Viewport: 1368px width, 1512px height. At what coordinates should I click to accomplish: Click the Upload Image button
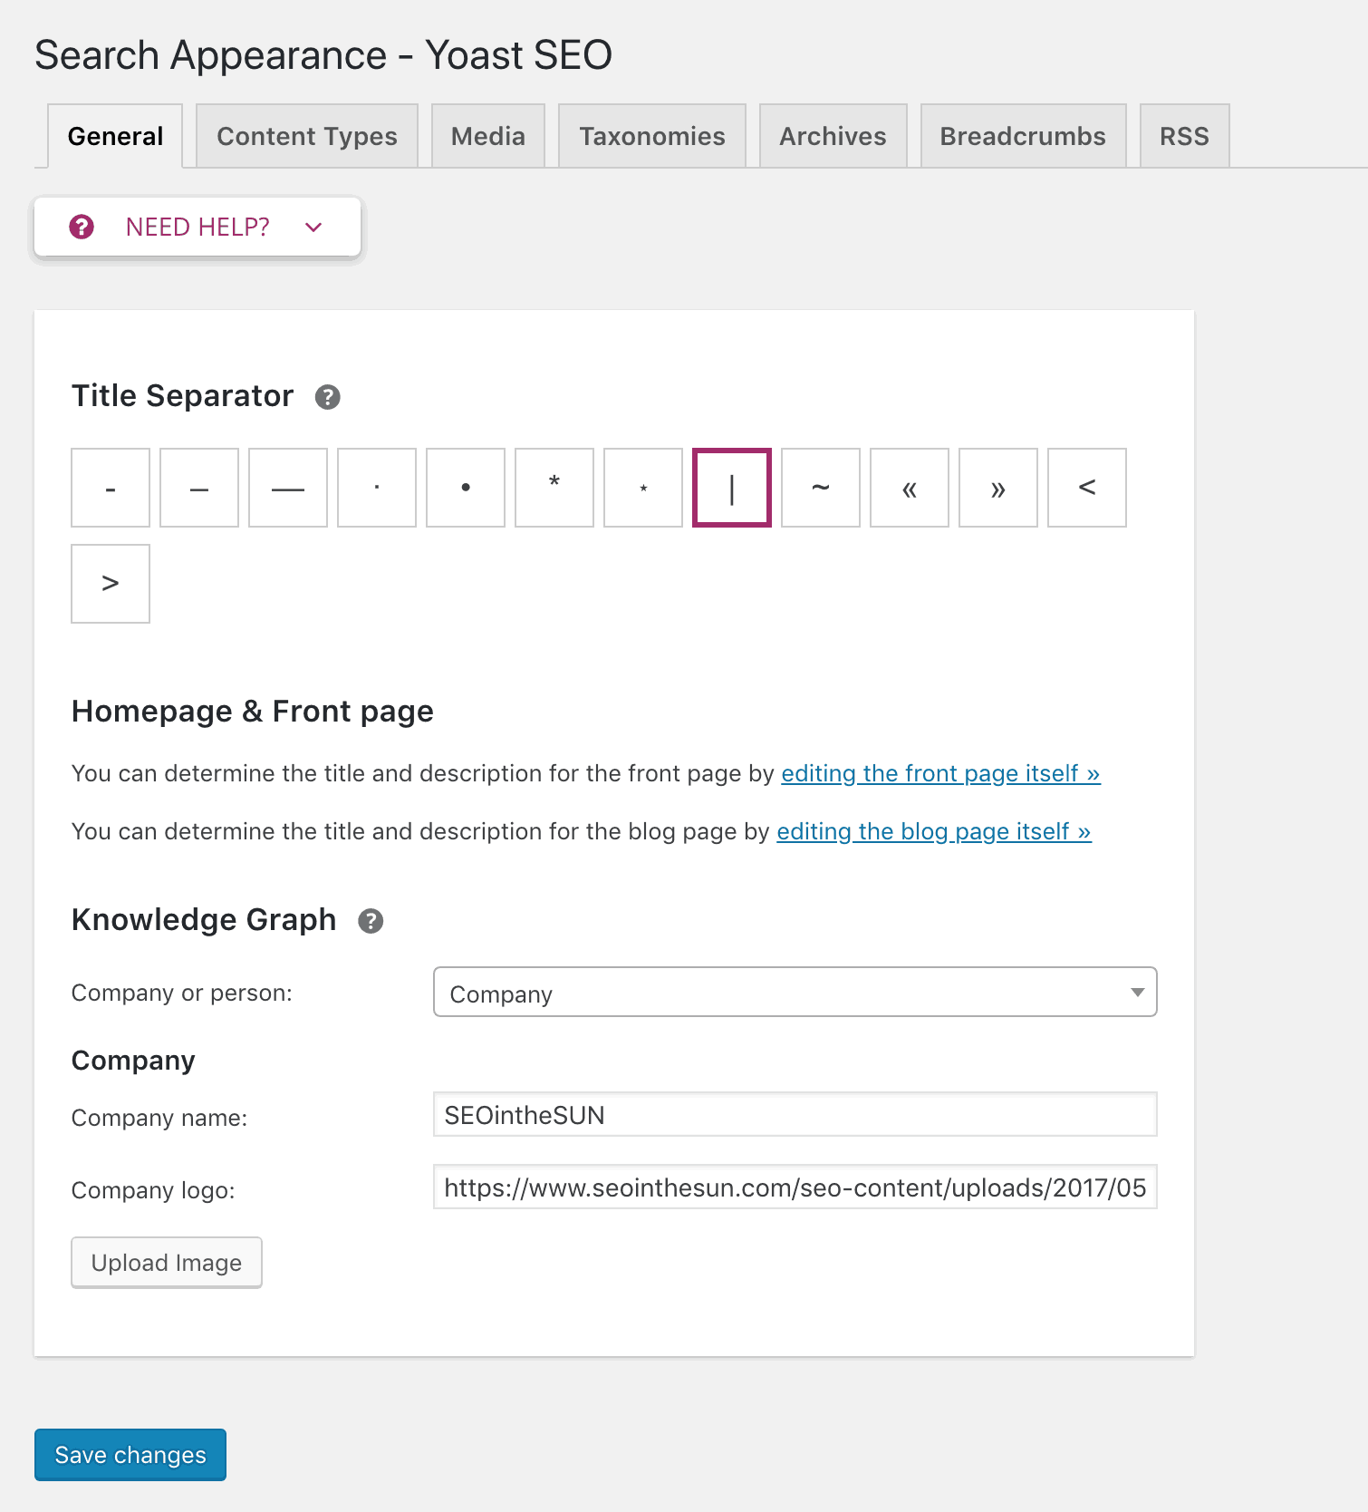[x=167, y=1263]
